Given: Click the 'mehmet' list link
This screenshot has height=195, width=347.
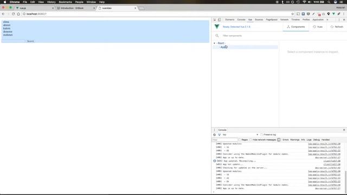Looking at the screenshot, I should 8,35.
